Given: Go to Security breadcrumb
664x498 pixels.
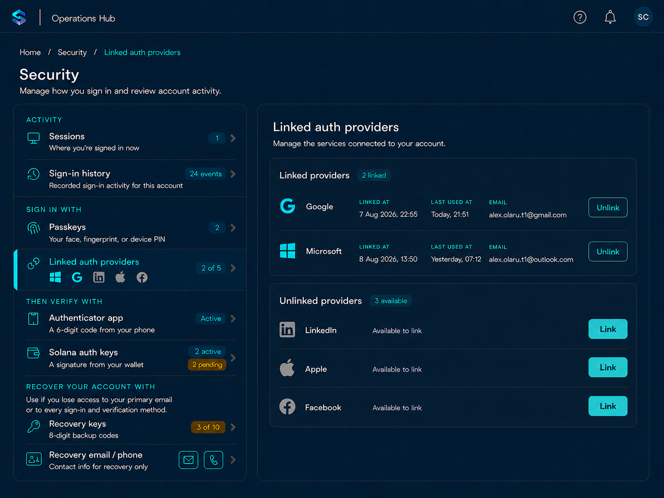Looking at the screenshot, I should (72, 52).
